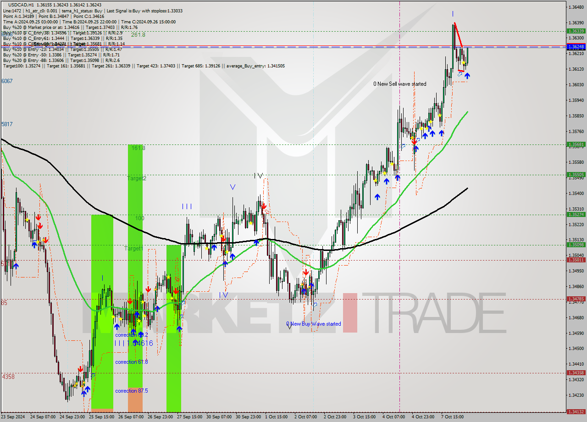This screenshot has height=422, width=587.
Task: Click the red price tag 1.35011
Action: click(576, 260)
